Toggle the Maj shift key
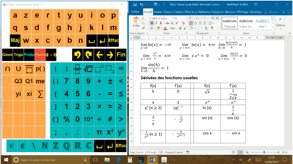Screen dimensions: 293x164 tap(15, 40)
